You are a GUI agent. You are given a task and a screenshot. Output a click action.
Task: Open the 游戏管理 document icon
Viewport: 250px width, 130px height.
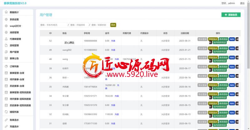(6, 45)
